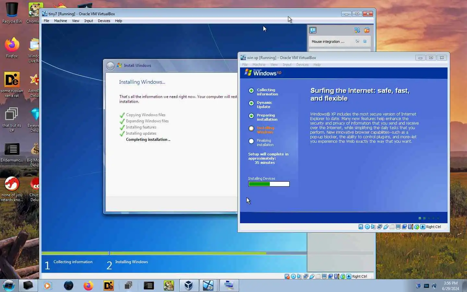Click Installing Devices progress bar in XP setup
Screen dimensions: 467x292
click(x=269, y=184)
